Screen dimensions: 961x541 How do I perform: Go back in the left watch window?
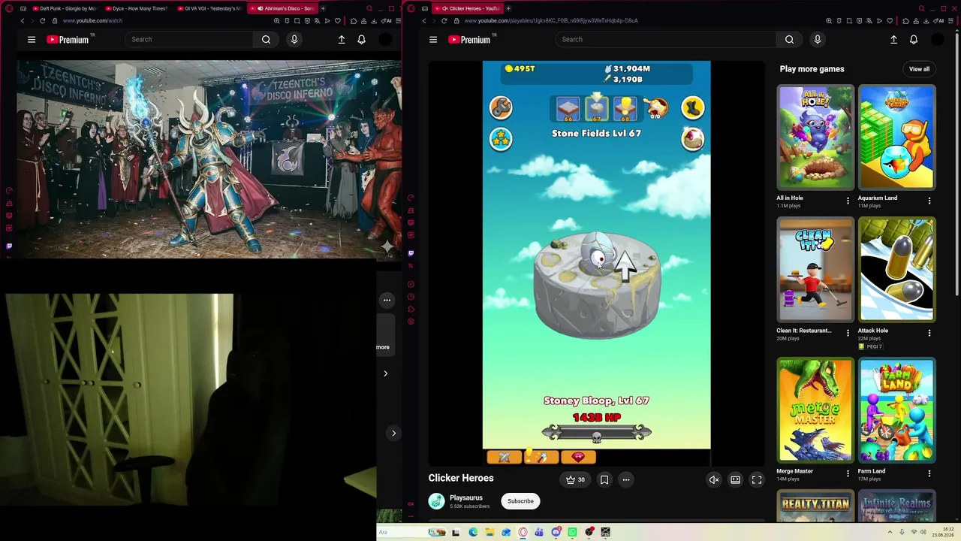tap(23, 21)
